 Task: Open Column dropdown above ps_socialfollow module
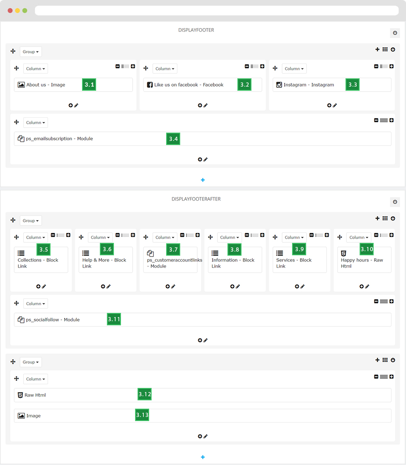click(36, 304)
